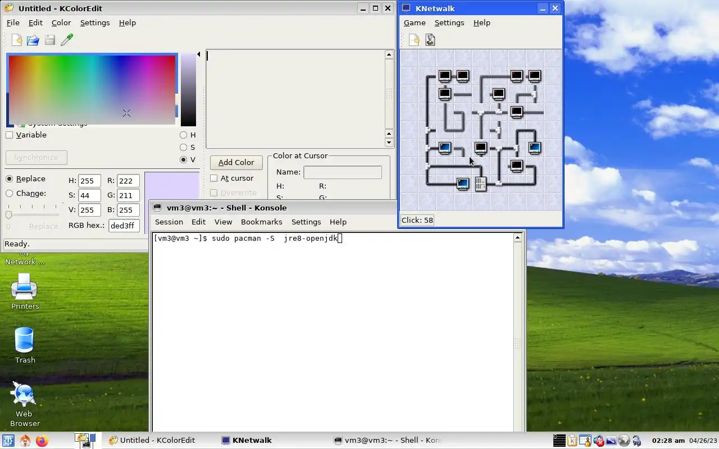Click the RGB hex field showing ded3ff

click(124, 226)
